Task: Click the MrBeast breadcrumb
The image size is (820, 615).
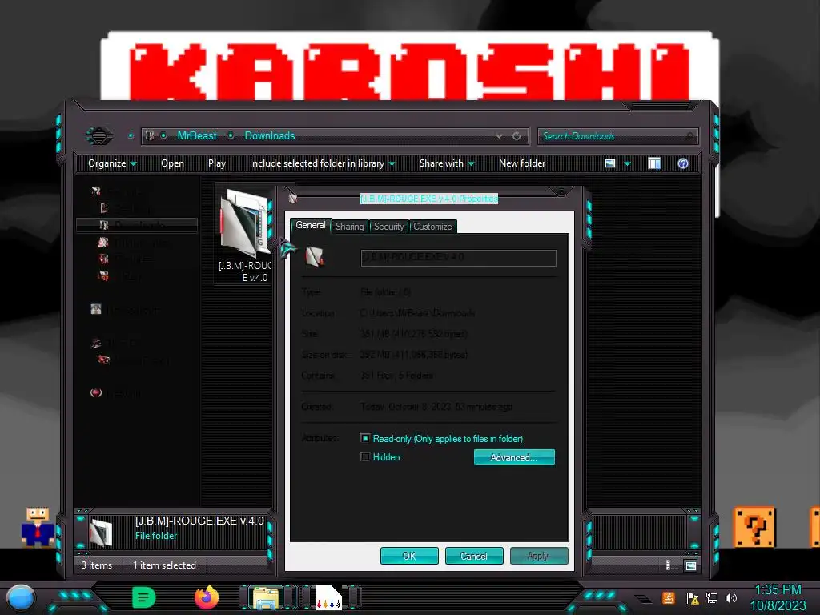Action: [197, 135]
